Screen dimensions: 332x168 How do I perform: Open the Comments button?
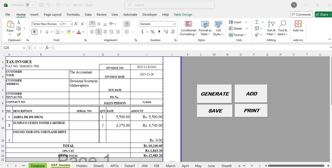(302, 14)
